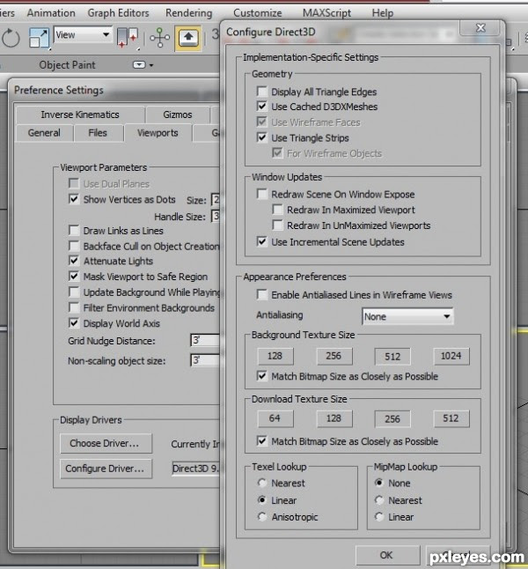Set Background Texture Size to 256
Image resolution: width=528 pixels, height=569 pixels.
334,356
